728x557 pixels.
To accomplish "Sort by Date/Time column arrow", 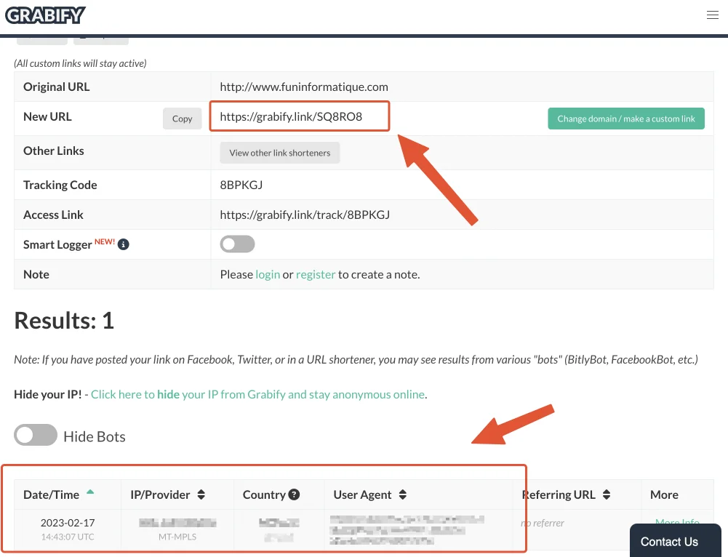I will pyautogui.click(x=90, y=492).
